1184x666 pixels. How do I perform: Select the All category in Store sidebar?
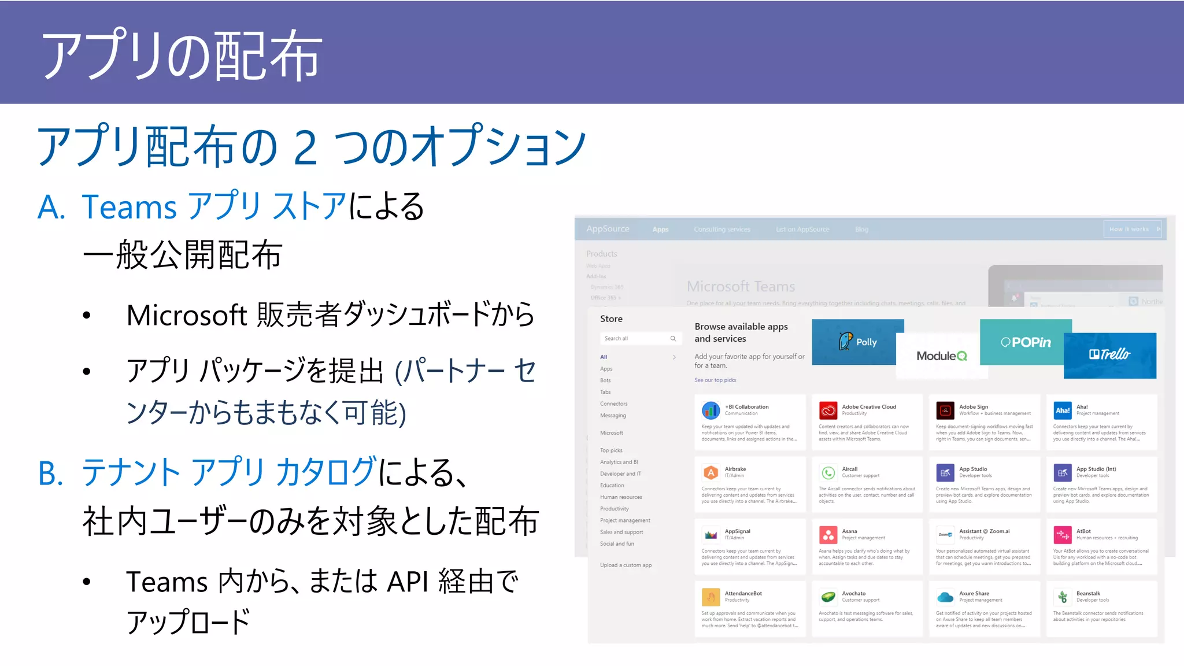click(604, 357)
